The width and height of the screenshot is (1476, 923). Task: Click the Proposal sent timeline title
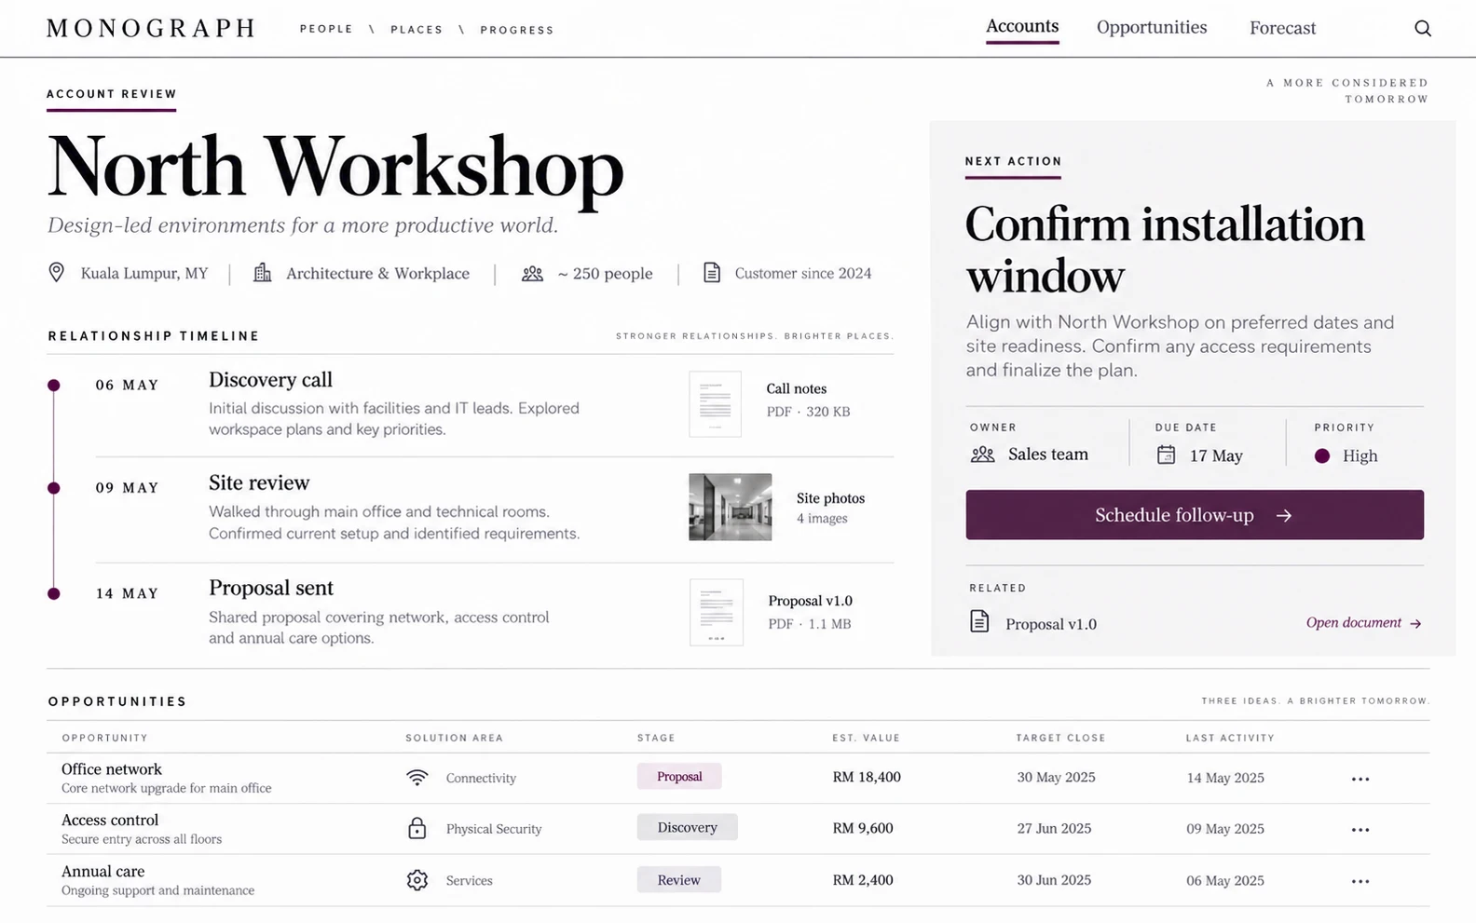click(271, 588)
